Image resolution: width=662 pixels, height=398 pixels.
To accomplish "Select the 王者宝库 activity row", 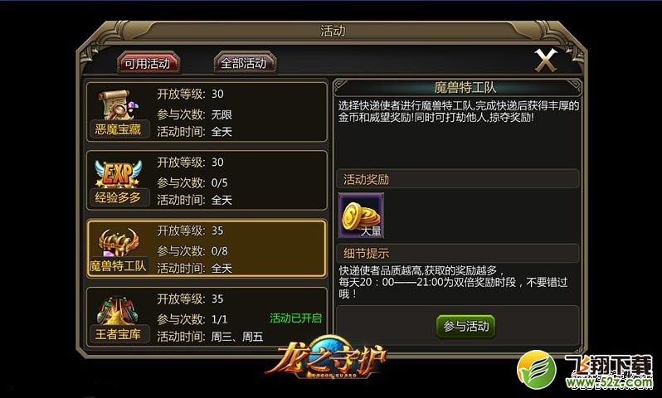I will 207,317.
